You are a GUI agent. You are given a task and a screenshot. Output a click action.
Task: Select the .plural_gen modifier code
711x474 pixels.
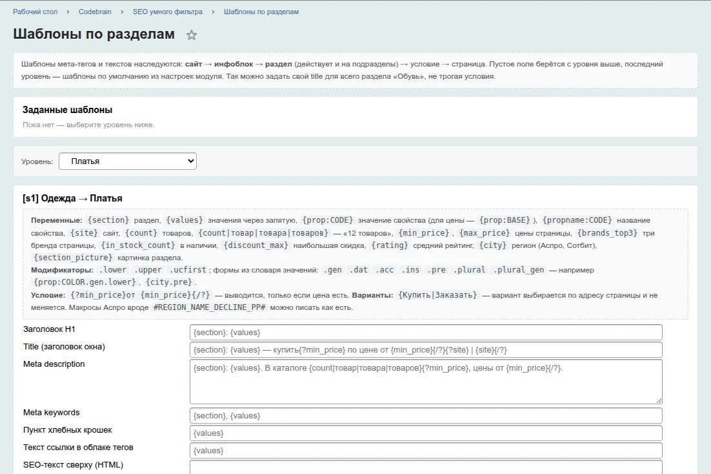(x=519, y=270)
